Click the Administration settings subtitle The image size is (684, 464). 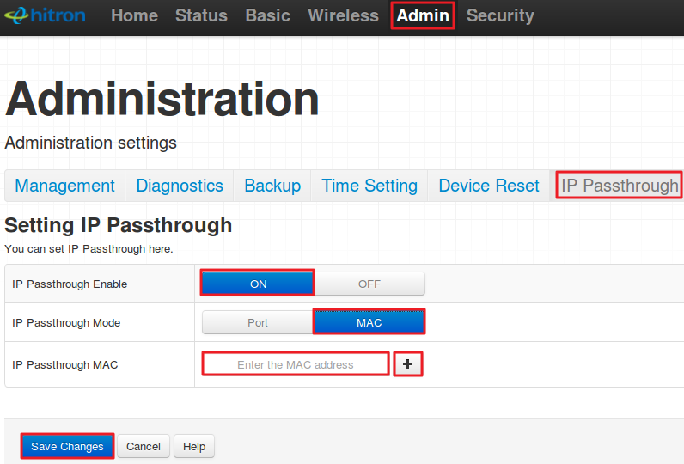tap(91, 143)
